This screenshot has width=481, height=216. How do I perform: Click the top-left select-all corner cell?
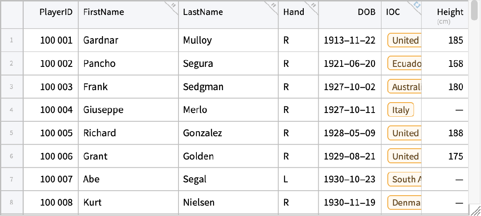(x=12, y=14)
